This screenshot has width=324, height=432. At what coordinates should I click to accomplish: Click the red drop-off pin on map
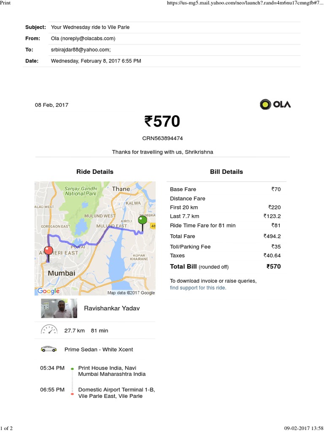49,251
